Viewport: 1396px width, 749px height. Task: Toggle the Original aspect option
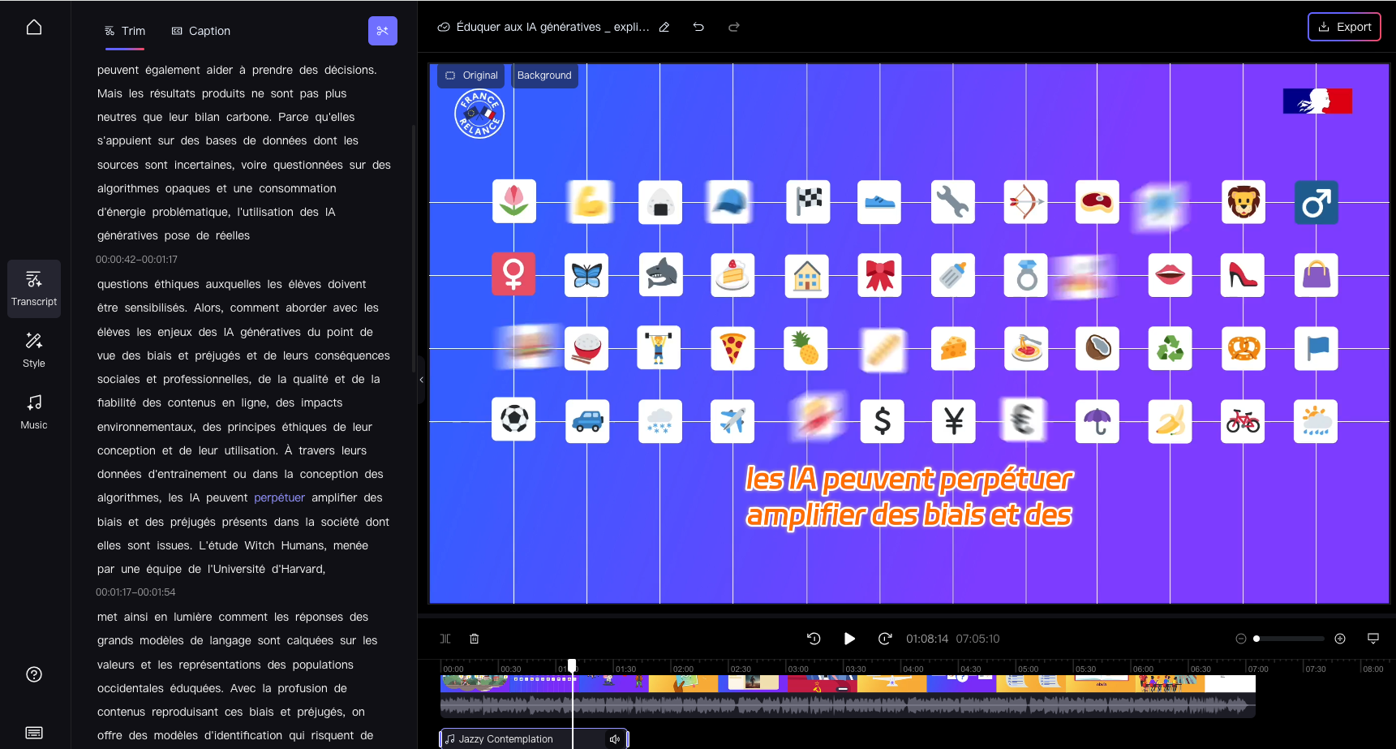tap(471, 75)
